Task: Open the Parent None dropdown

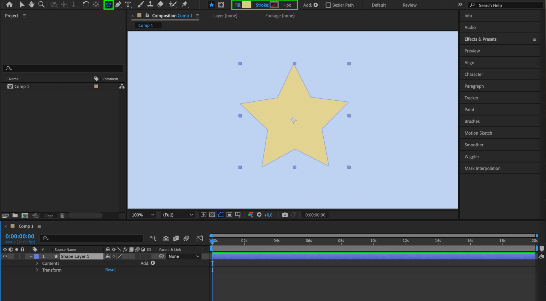Action: tap(184, 256)
